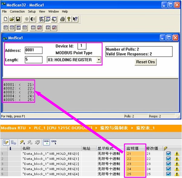Toggle modify checkbox for MB_HOLD_REG[2] row

tap(168, 164)
